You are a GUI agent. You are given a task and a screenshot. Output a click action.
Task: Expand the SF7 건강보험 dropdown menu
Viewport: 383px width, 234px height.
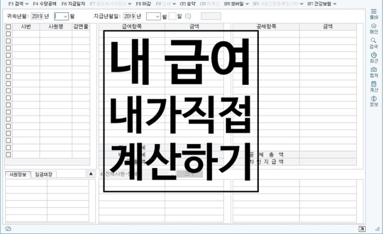(335, 4)
